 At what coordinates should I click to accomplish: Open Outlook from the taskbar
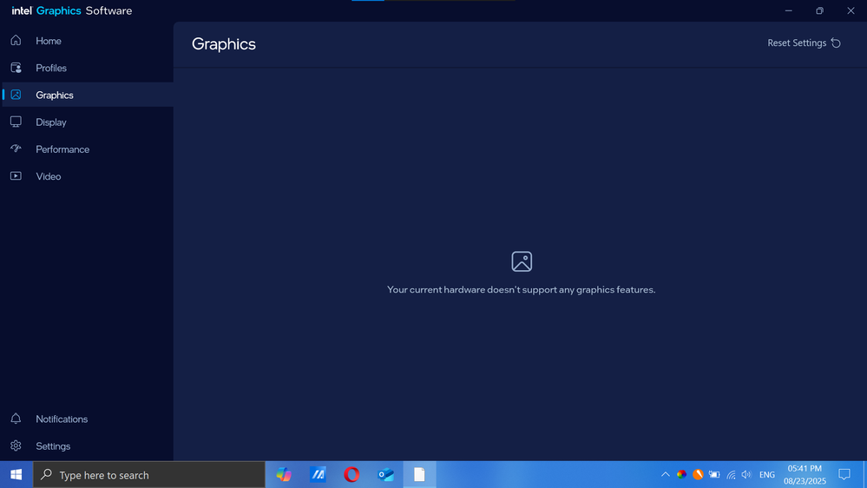click(385, 475)
